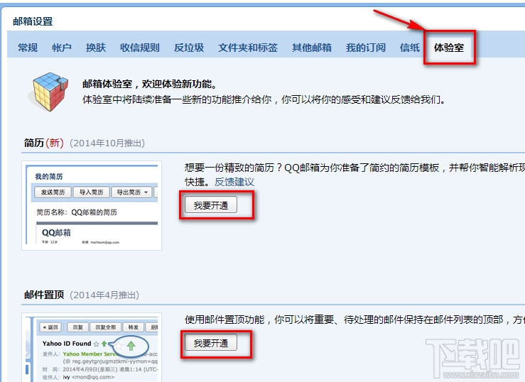Viewport: 525px width, 382px height.
Task: Open the 反垃圾 tab
Action: click(189, 48)
